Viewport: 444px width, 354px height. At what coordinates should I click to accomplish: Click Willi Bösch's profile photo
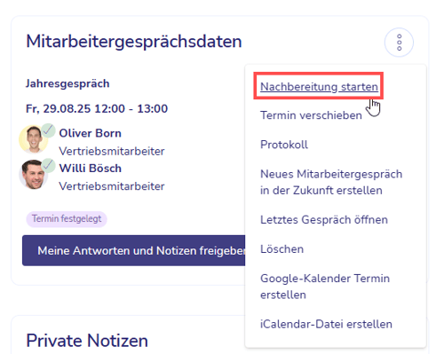(x=33, y=175)
